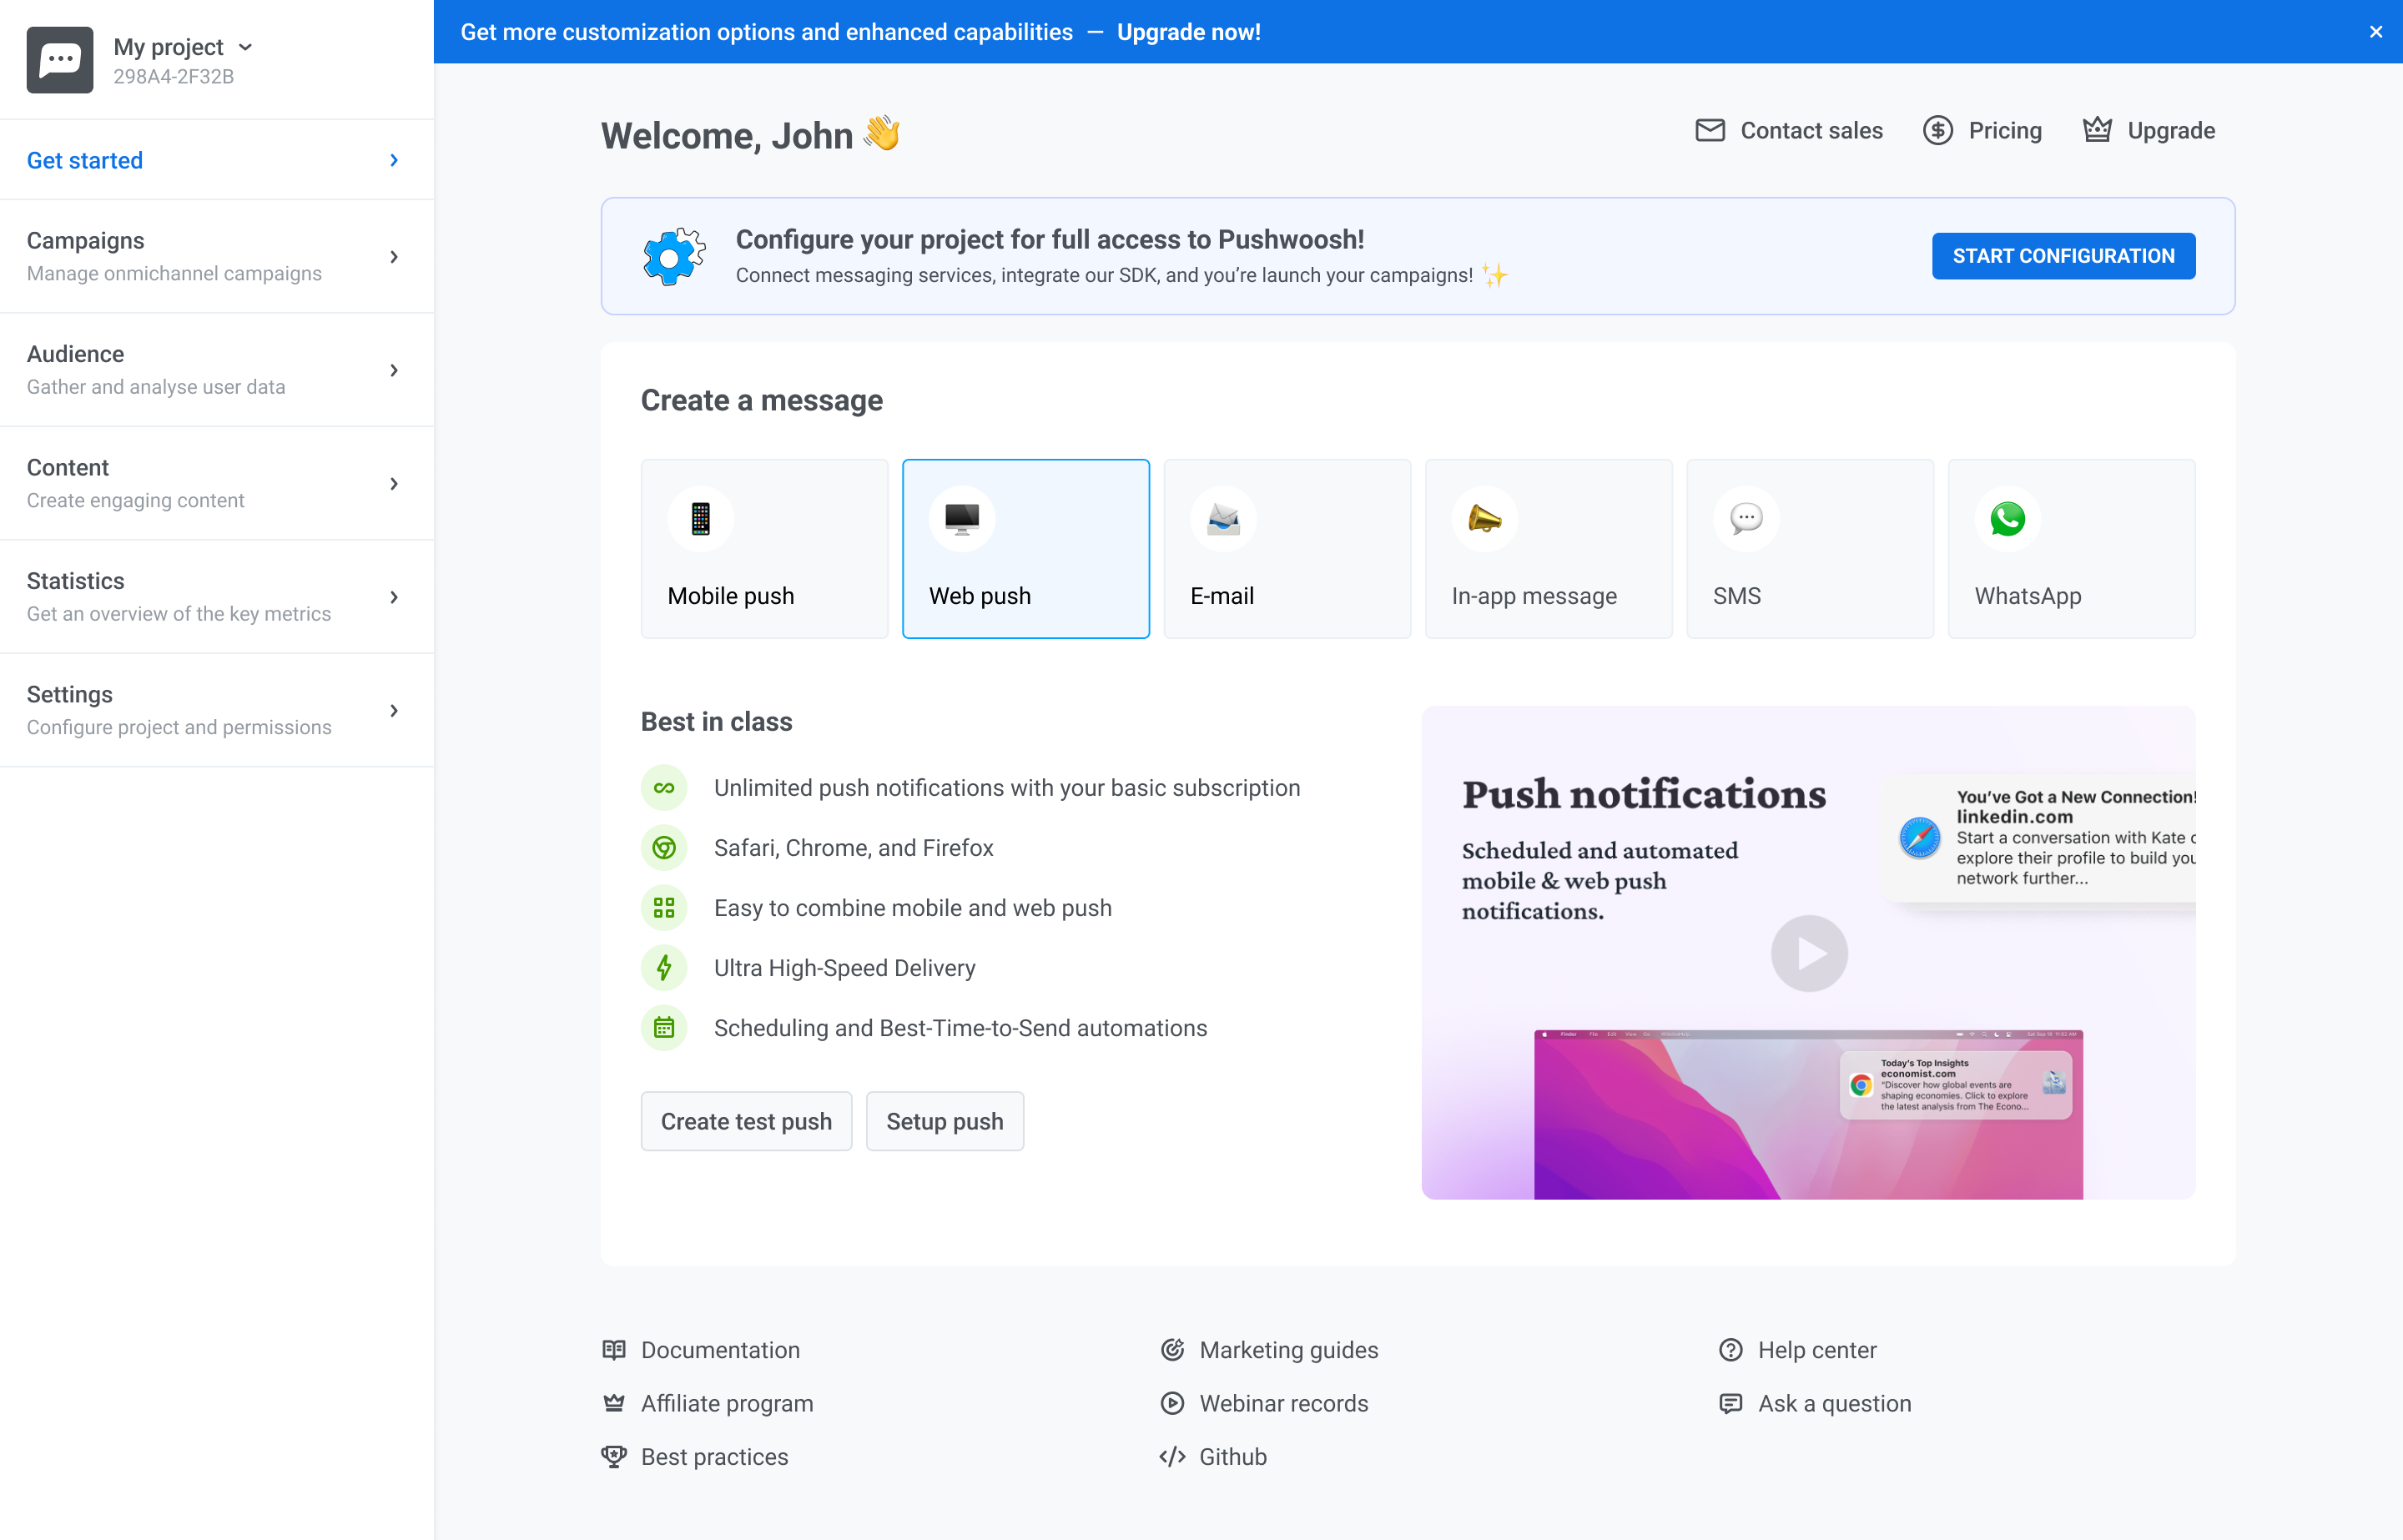Select the SMS speech bubble icon
Image resolution: width=2403 pixels, height=1540 pixels.
[1746, 519]
